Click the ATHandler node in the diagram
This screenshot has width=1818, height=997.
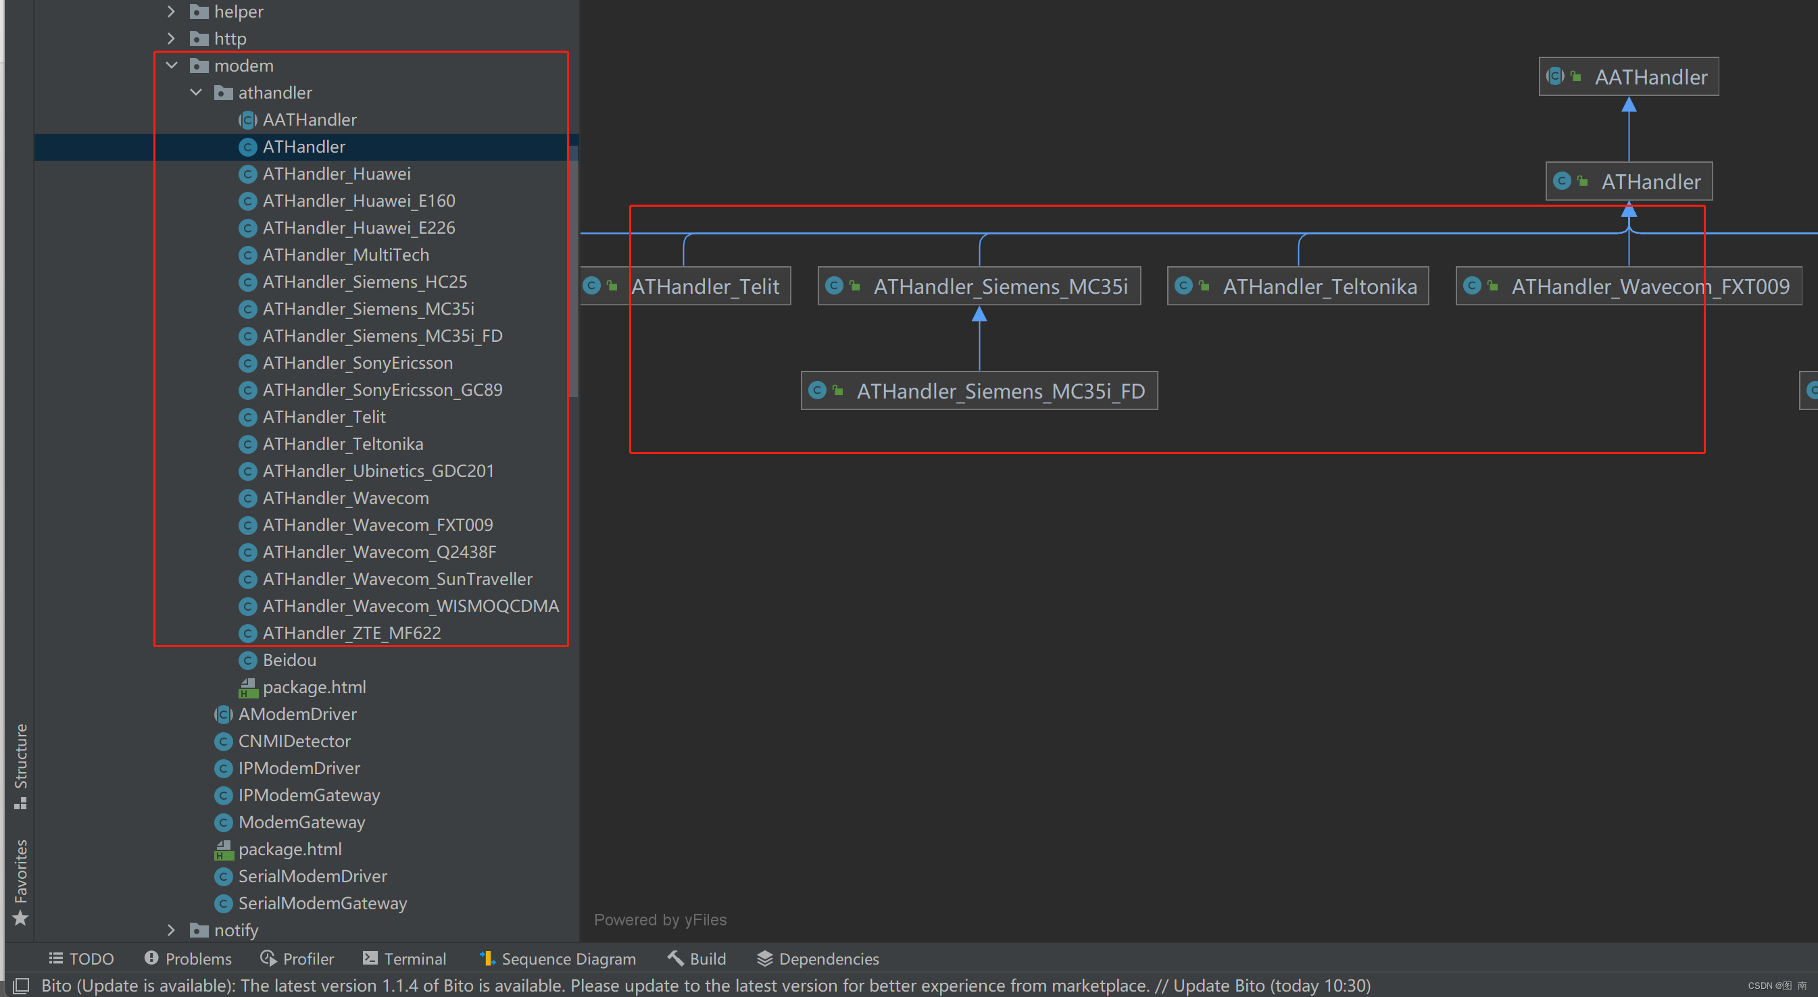click(1628, 181)
